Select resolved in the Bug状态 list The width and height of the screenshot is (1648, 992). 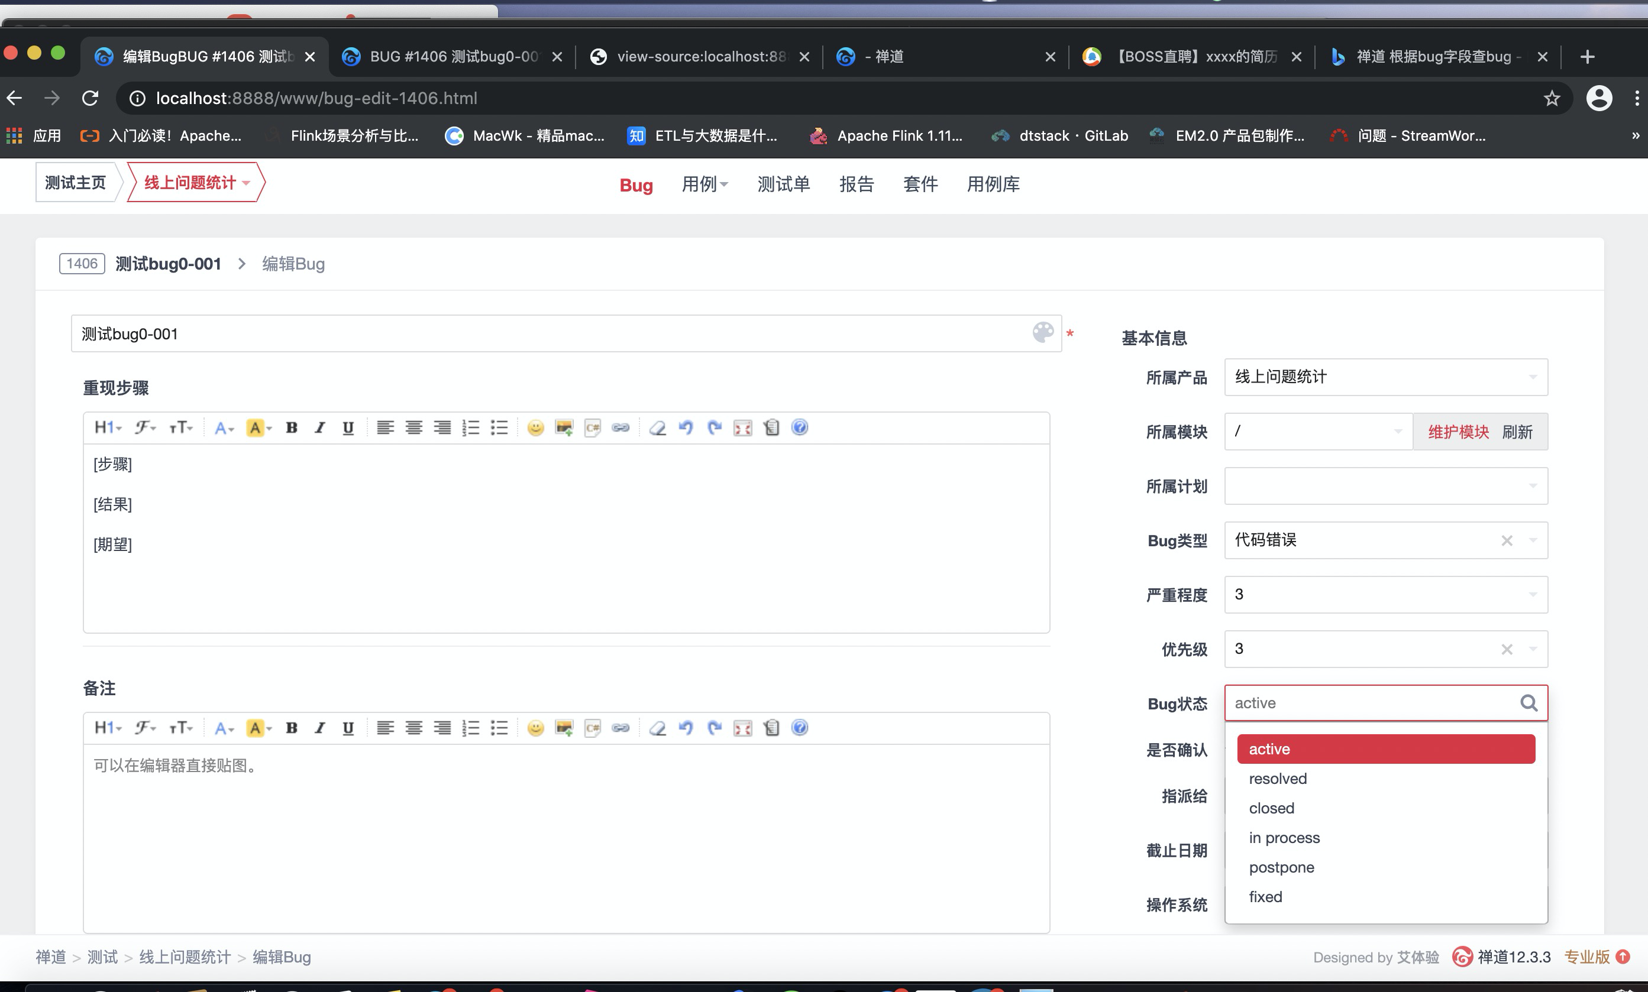point(1278,779)
